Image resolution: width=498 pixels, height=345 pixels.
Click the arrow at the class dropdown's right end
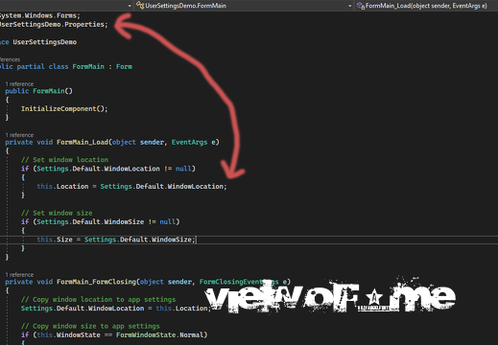click(x=349, y=6)
